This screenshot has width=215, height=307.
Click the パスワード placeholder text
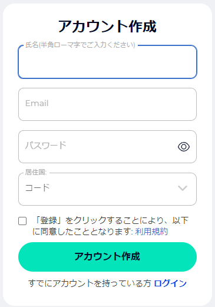coord(45,146)
